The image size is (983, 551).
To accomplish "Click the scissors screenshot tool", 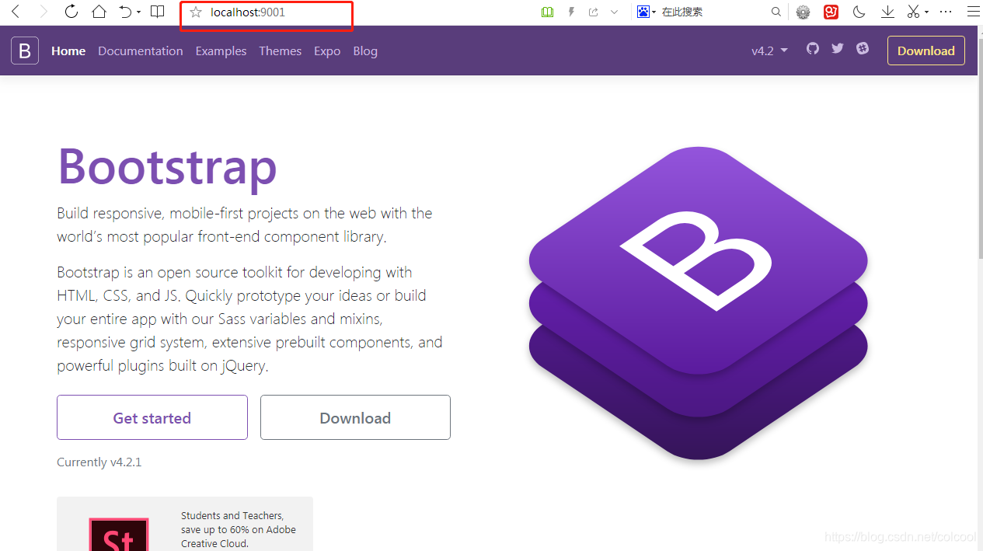I will point(914,12).
